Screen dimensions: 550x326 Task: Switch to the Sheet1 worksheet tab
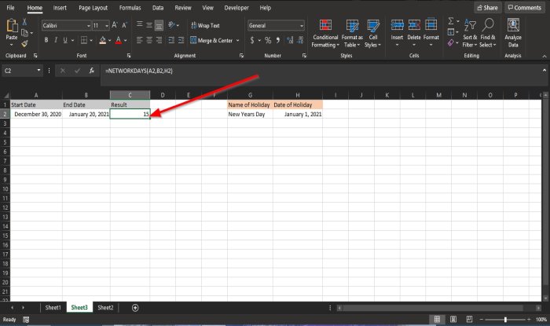pos(53,308)
